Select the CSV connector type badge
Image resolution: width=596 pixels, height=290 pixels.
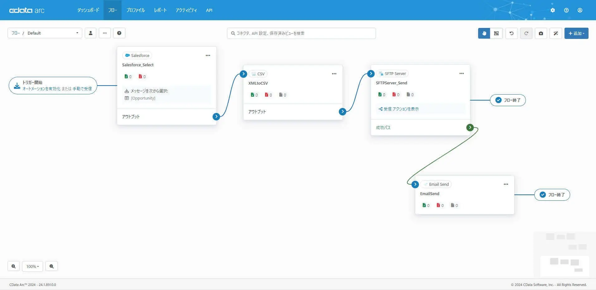(258, 74)
